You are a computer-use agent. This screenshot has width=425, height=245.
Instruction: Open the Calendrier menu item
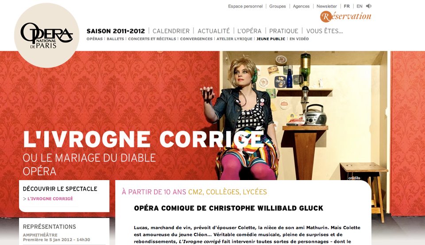(171, 31)
